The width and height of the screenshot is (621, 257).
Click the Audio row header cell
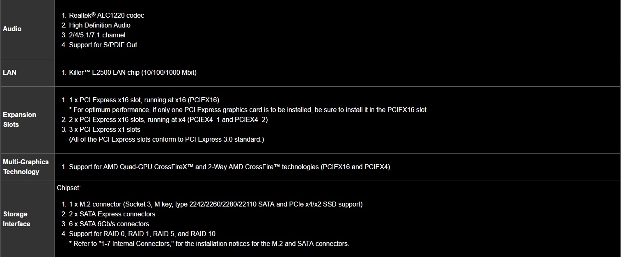click(x=12, y=29)
